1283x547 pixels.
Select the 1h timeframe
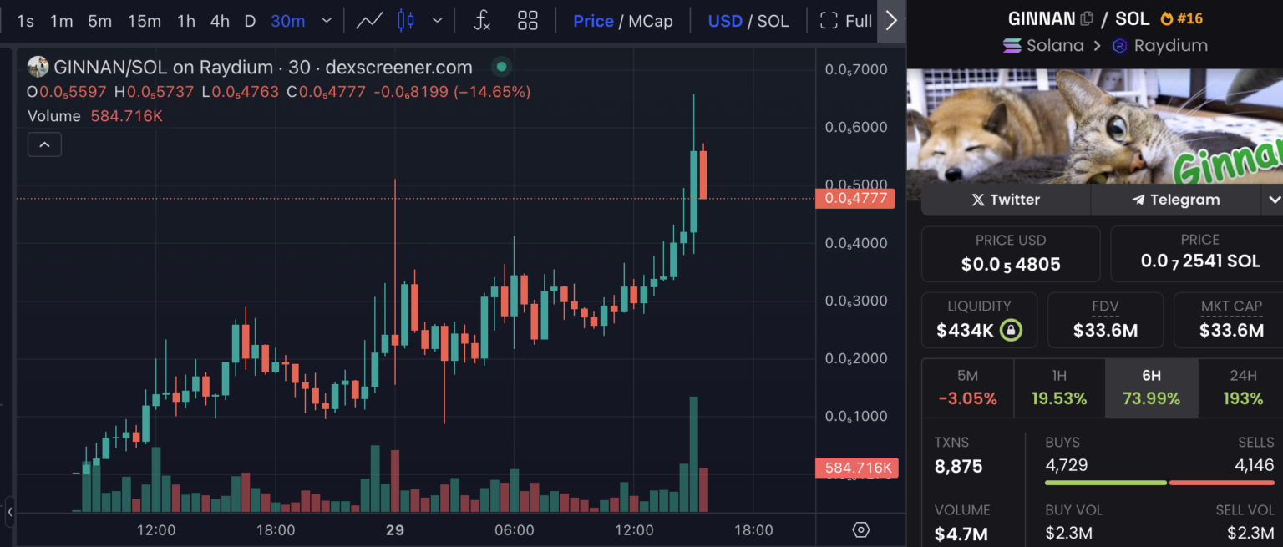[x=185, y=21]
